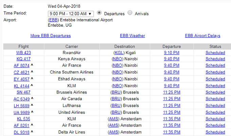The height and width of the screenshot is (136, 231).
Task: Open EBB Airport Delays link
Action: [202, 36]
